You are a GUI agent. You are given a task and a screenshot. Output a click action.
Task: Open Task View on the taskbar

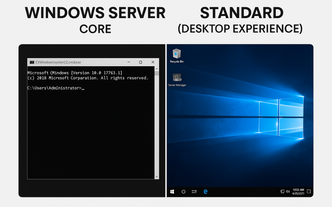point(194,191)
